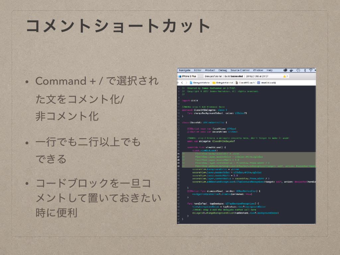Image resolution: width=340 pixels, height=255 pixels.
Task: Click the Time Machine clock icon
Action: (298, 70)
